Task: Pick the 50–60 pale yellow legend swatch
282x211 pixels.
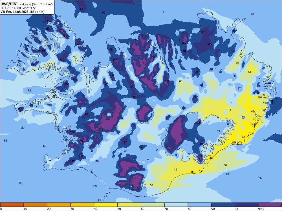Action: (x=129, y=205)
